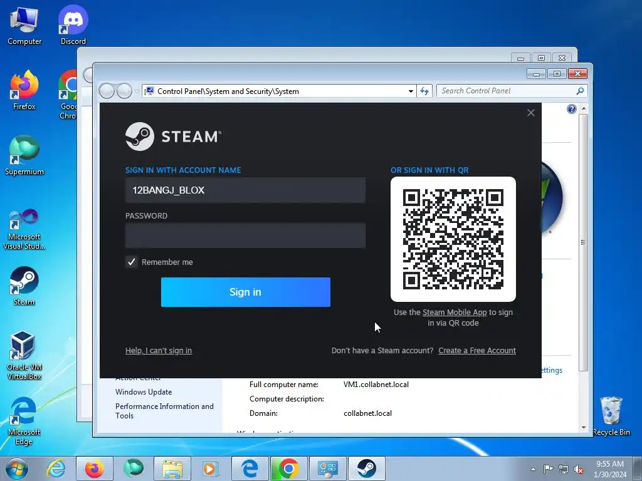
Task: Go back in the Control Panel window
Action: tap(107, 91)
